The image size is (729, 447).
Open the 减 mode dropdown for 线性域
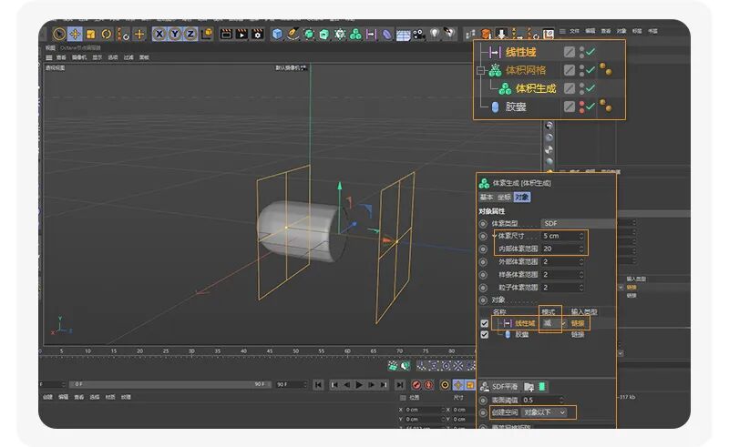[x=554, y=323]
